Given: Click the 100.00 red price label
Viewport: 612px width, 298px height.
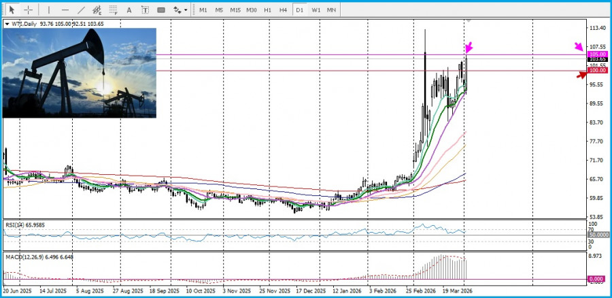Looking at the screenshot, I should point(598,71).
